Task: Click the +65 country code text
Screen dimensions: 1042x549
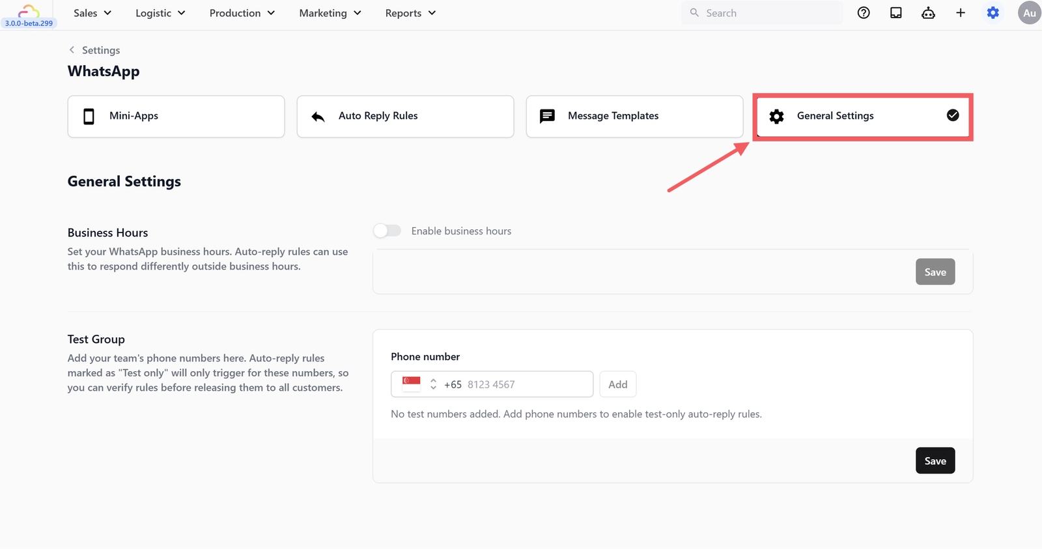Action: click(453, 384)
